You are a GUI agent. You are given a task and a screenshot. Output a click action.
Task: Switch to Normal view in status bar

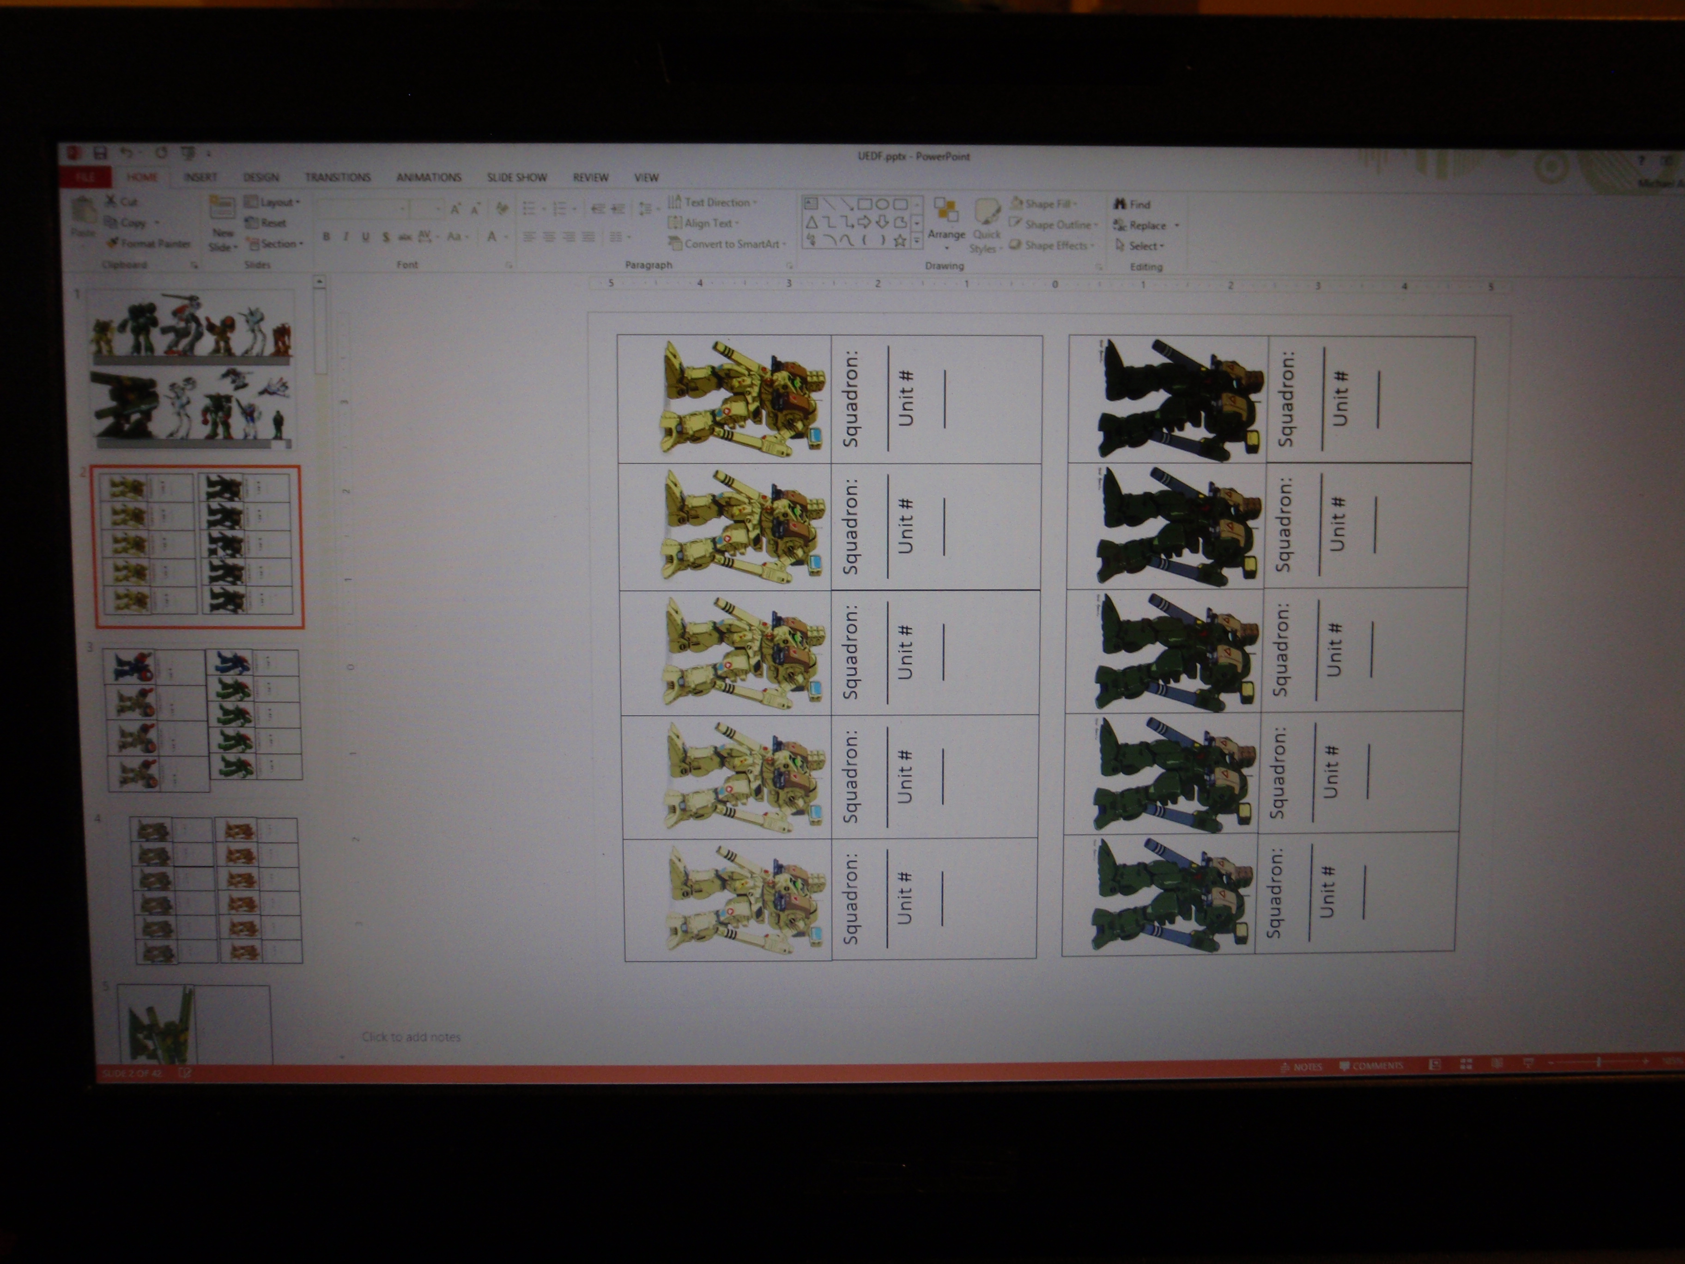point(1434,1064)
